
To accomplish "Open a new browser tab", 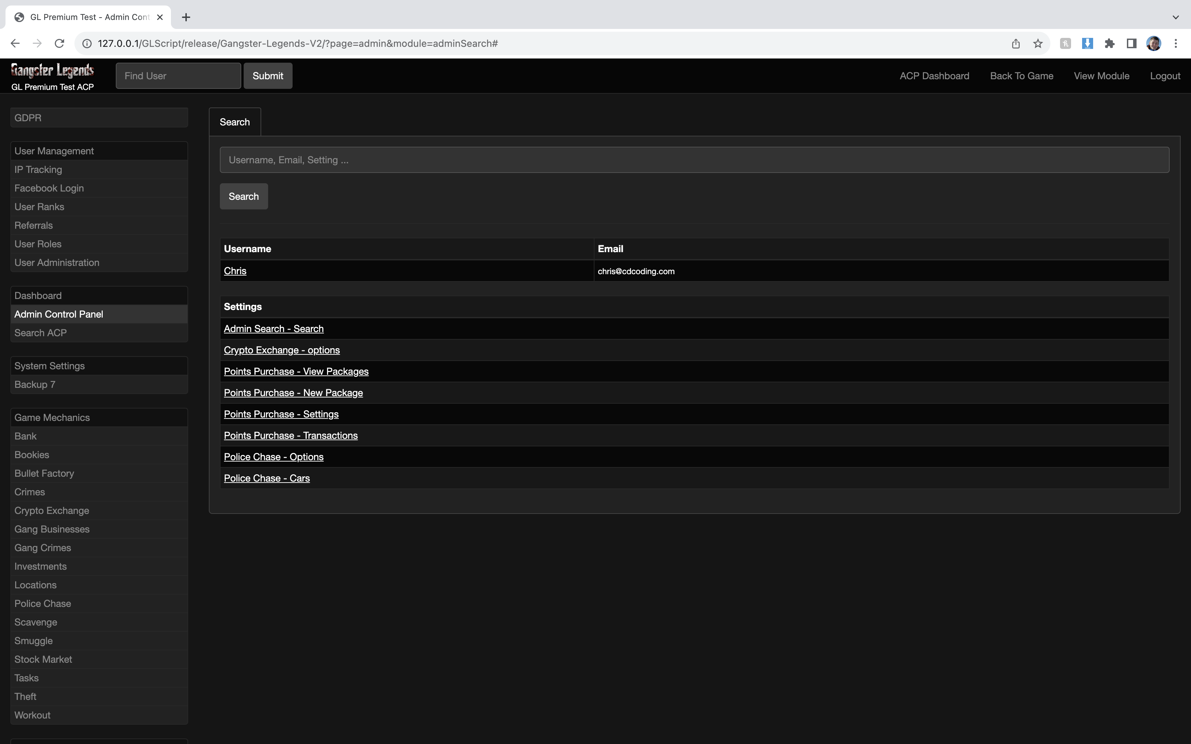I will tap(185, 17).
